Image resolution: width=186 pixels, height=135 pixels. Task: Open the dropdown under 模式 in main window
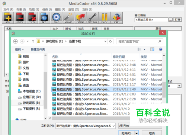pyautogui.click(x=179, y=86)
